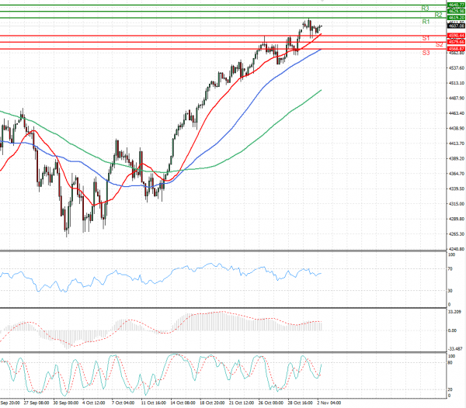
Task: Click the 4339.50 price axis value
Action: [457, 188]
